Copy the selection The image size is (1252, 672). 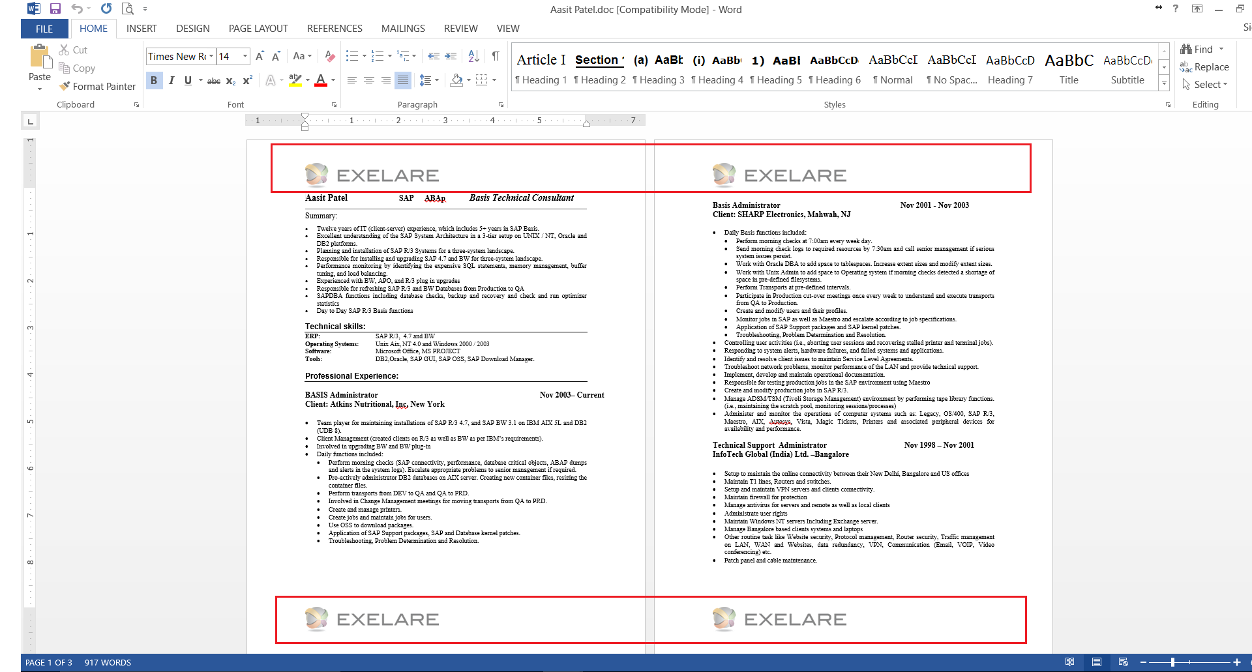click(77, 68)
